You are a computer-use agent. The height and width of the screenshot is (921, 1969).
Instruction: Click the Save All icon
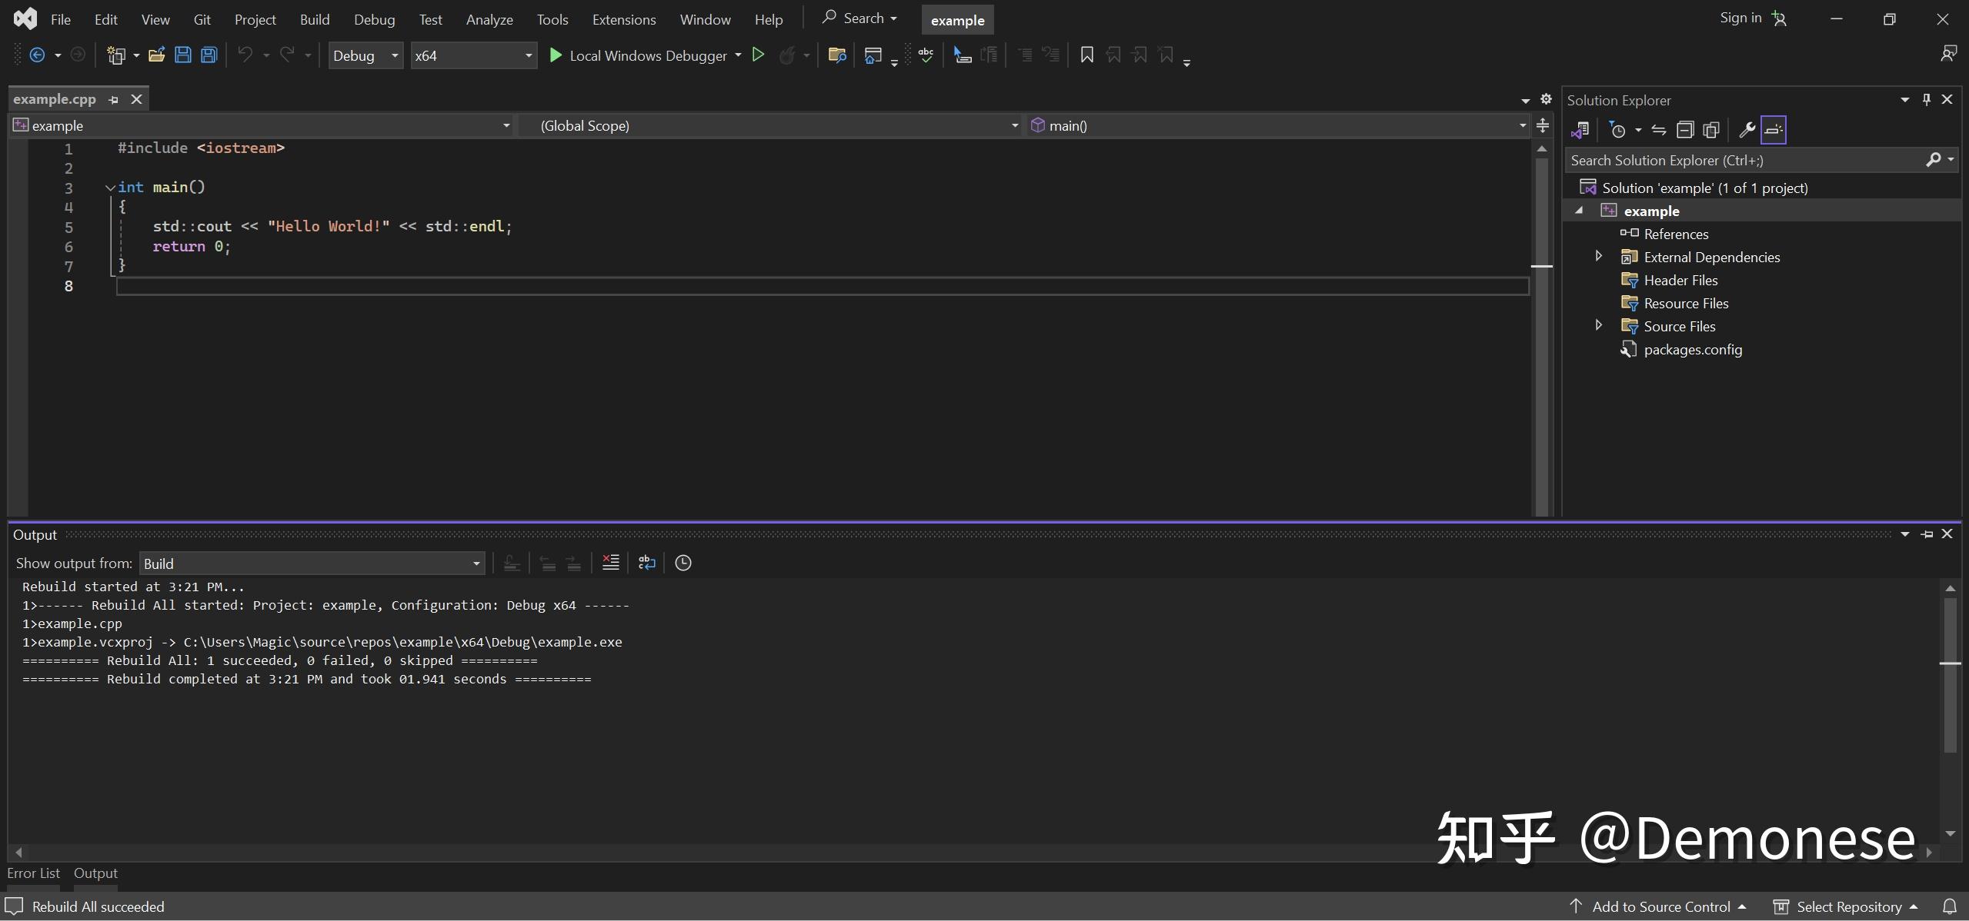209,55
